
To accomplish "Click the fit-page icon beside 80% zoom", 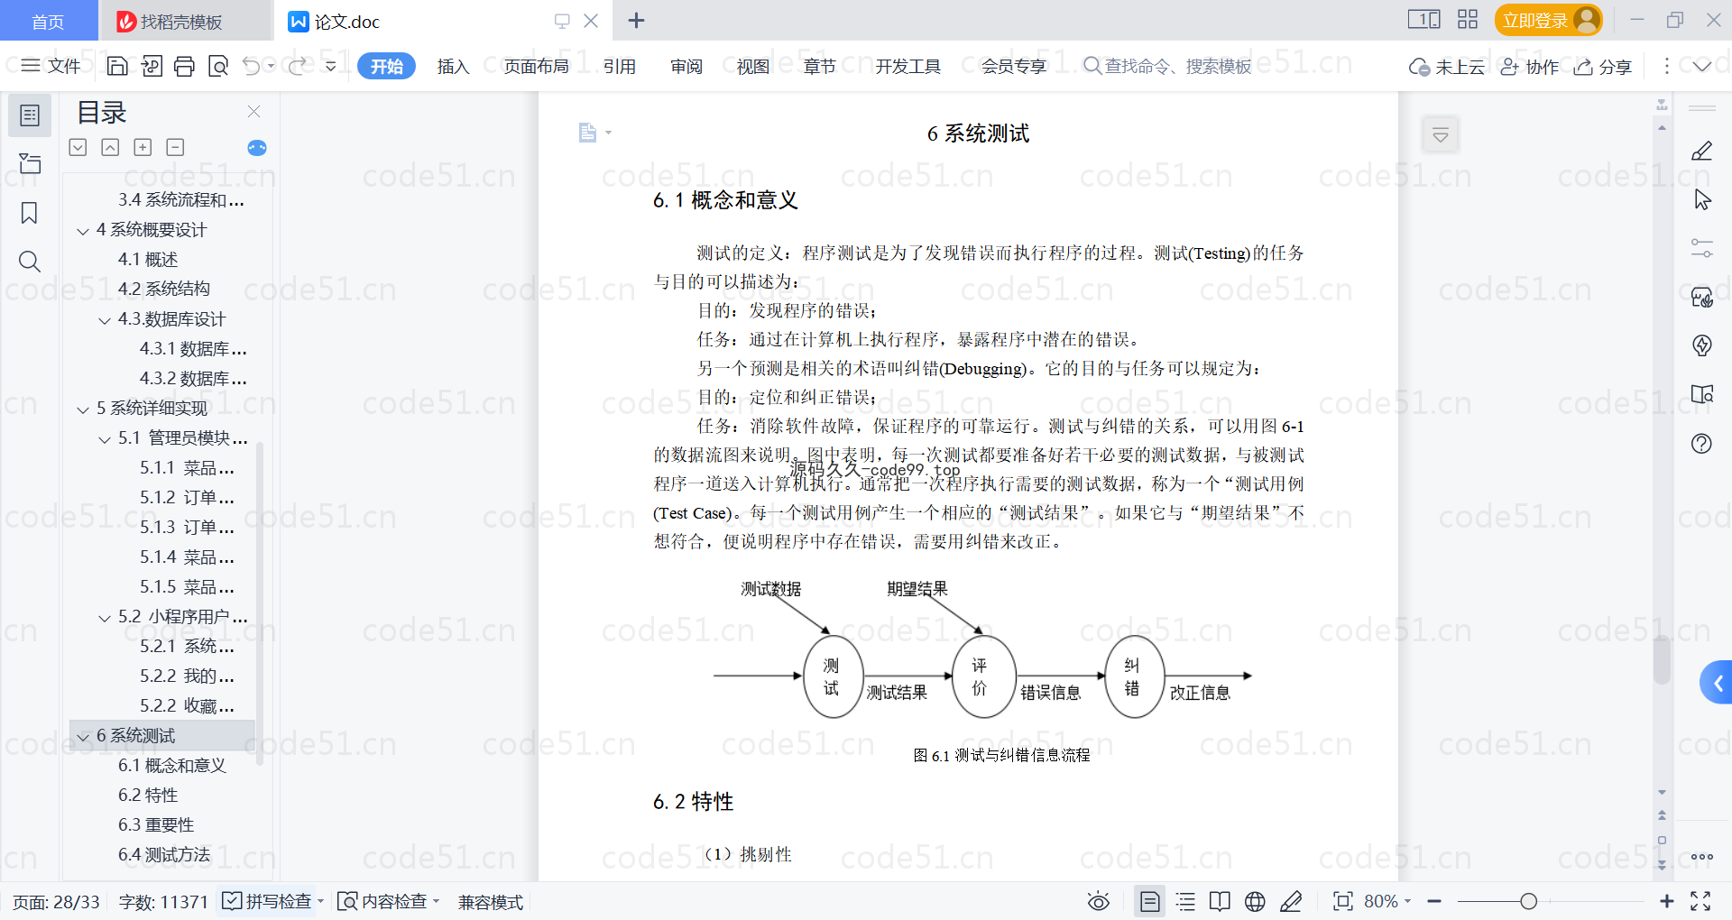I will [x=1342, y=901].
